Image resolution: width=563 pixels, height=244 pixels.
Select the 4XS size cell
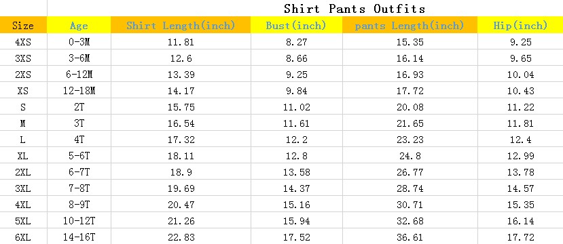[x=23, y=42]
